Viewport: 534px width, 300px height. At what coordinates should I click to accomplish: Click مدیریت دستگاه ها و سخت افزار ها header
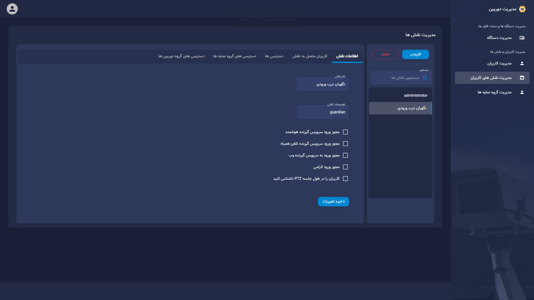502,26
